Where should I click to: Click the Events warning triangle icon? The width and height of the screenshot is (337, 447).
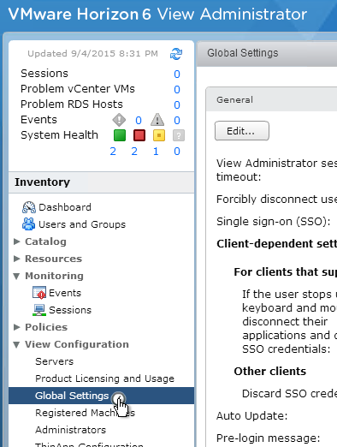(157, 120)
